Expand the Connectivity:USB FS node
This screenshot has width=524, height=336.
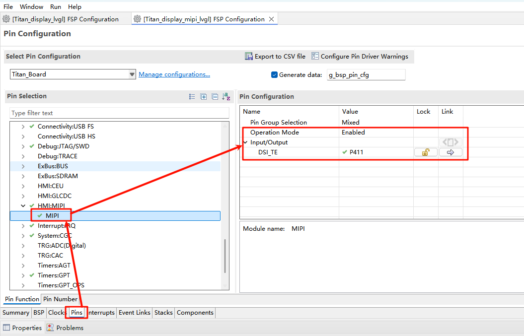pyautogui.click(x=23, y=127)
